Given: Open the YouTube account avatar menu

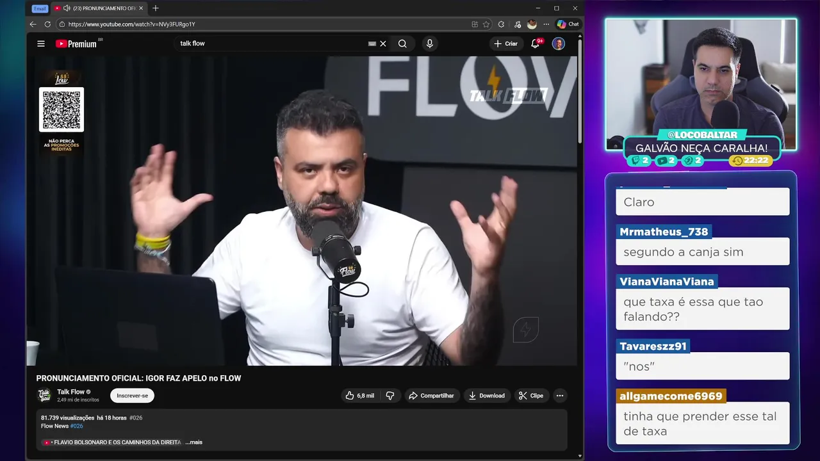Looking at the screenshot, I should [x=559, y=44].
